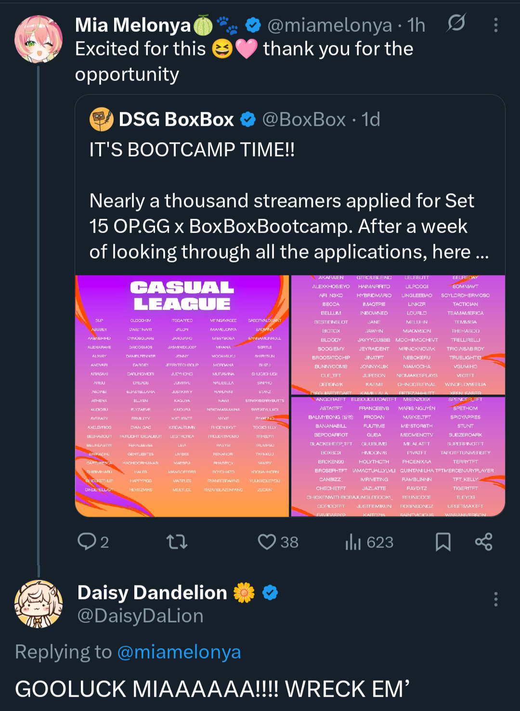520x711 pixels.
Task: Open Mia Melonya's profile avatar
Action: click(39, 39)
